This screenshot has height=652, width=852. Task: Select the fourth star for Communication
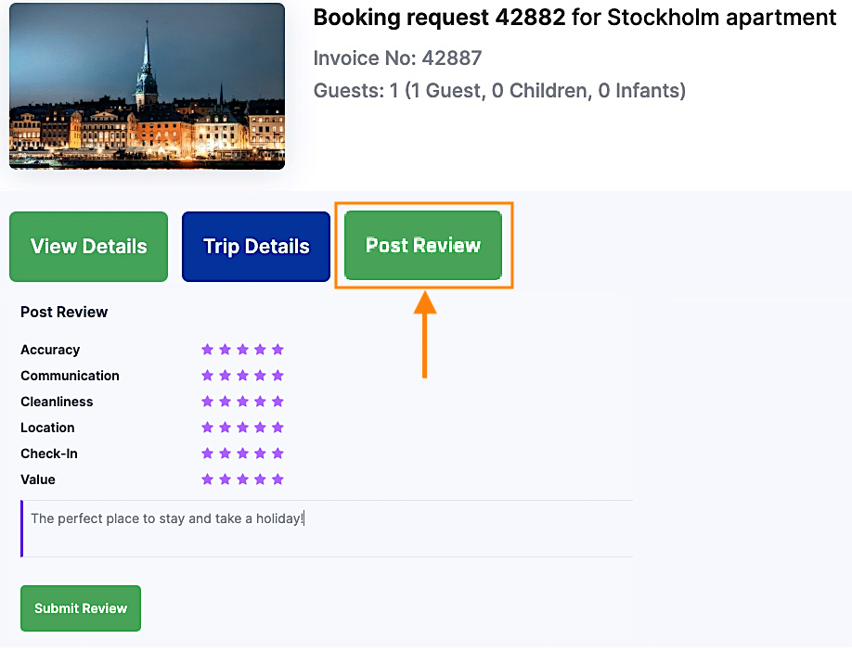[x=260, y=376]
